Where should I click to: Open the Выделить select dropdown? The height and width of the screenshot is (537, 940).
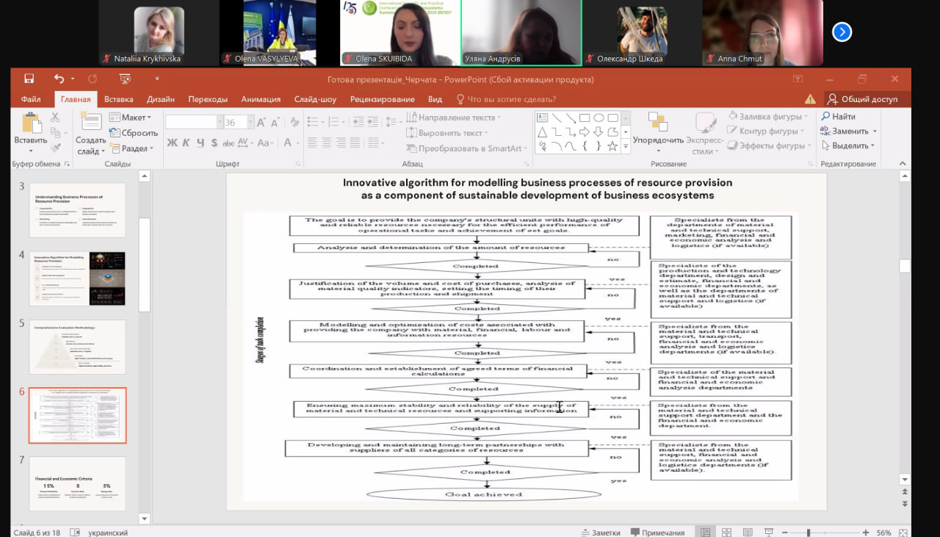coord(849,145)
